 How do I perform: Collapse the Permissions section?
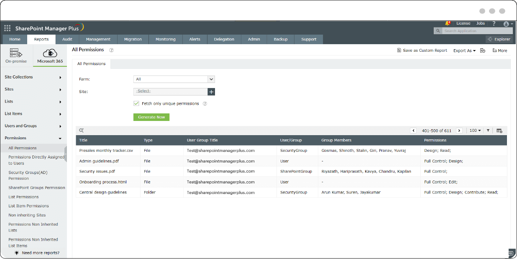33,138
